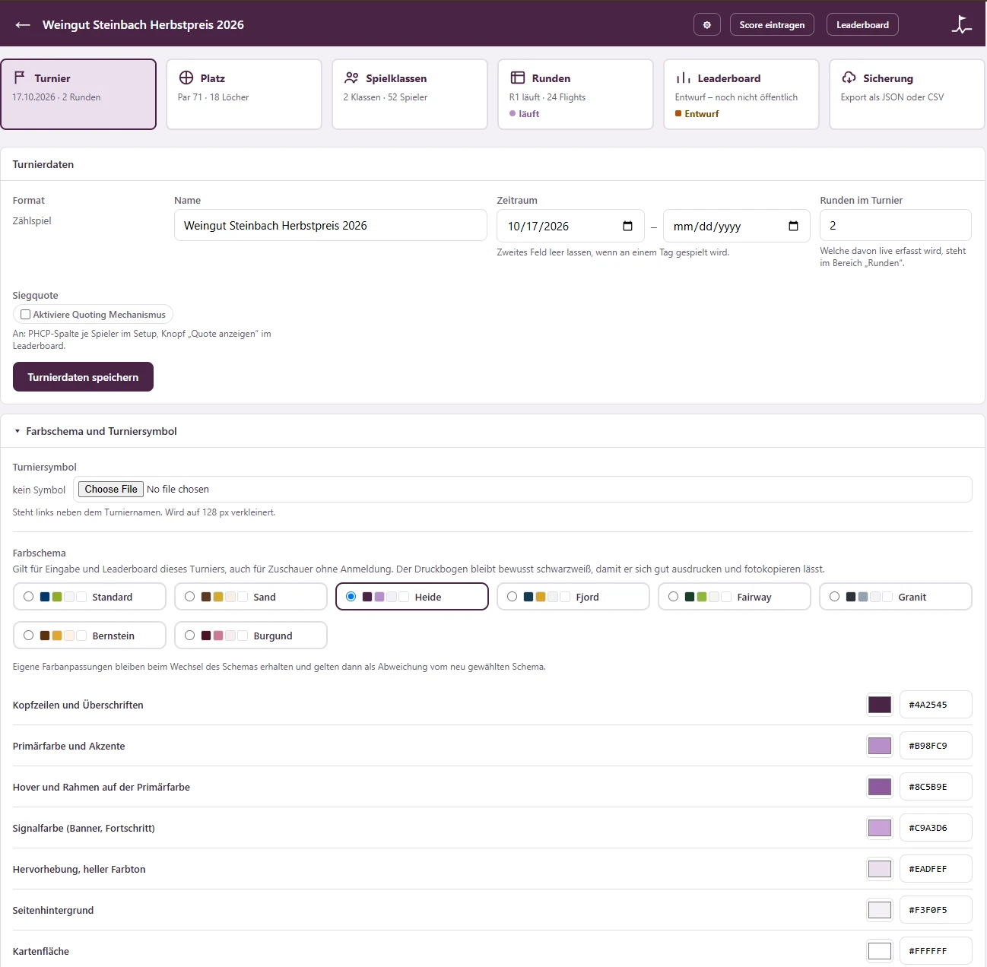Click Score eintragen in header
987x967 pixels.
[772, 25]
